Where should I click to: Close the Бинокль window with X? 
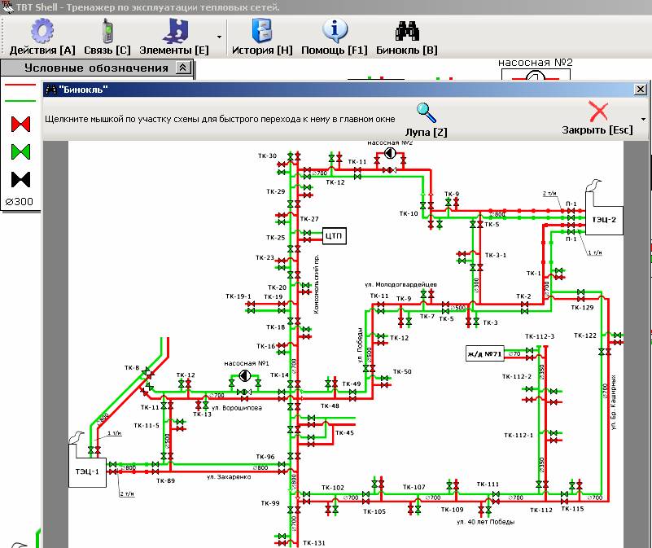[x=641, y=89]
